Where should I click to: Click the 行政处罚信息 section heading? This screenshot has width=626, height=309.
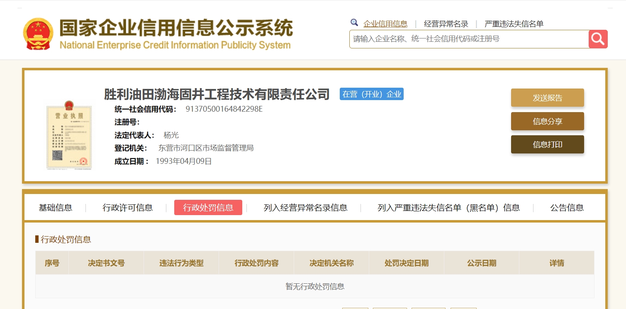tap(66, 240)
